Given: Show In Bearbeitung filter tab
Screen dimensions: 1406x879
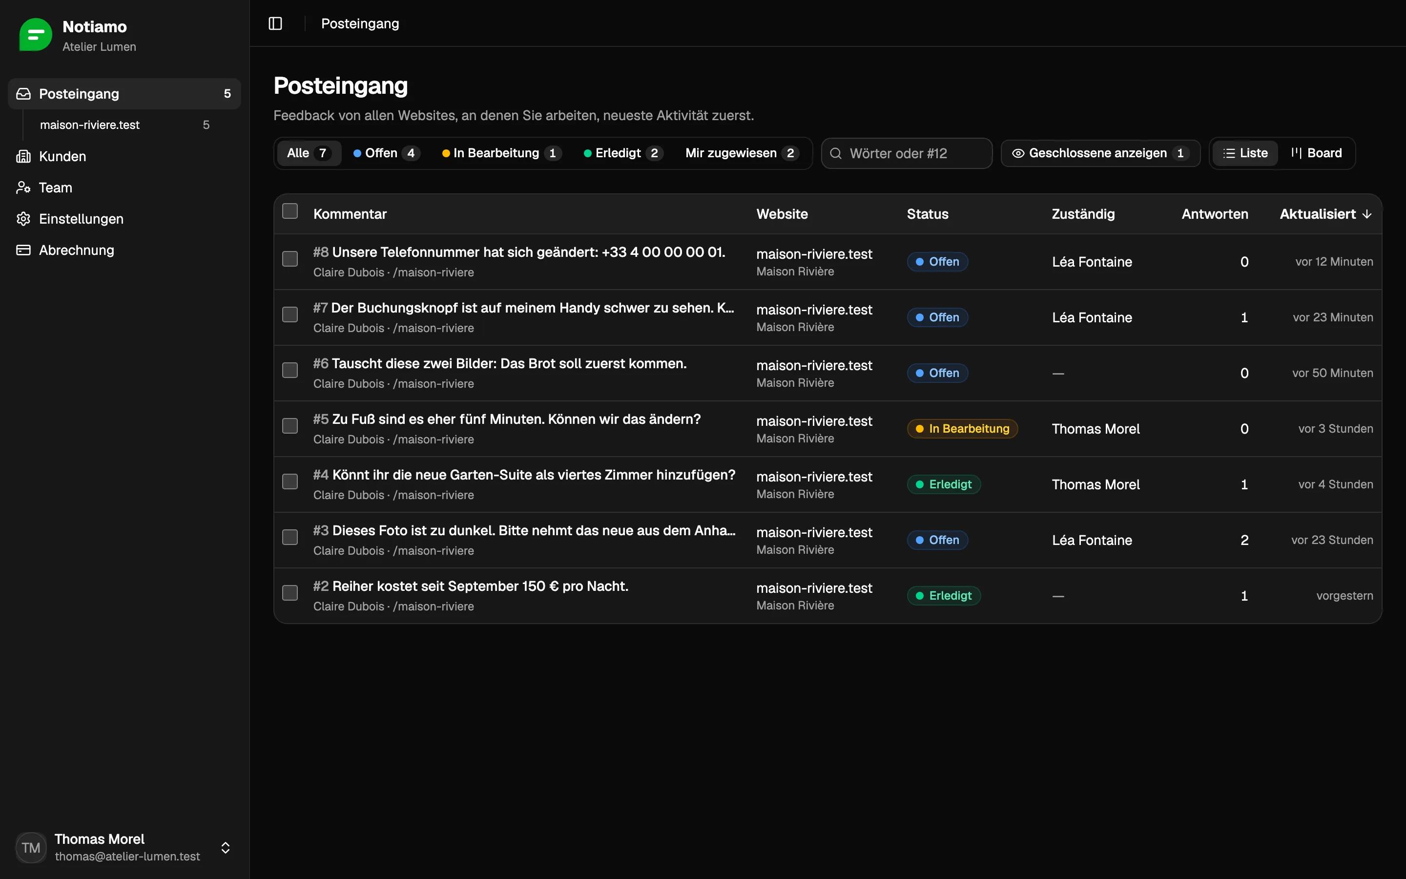Looking at the screenshot, I should pos(501,153).
